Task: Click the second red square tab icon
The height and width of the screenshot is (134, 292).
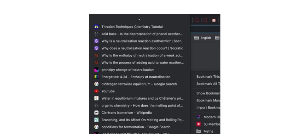Action: [x=205, y=20]
